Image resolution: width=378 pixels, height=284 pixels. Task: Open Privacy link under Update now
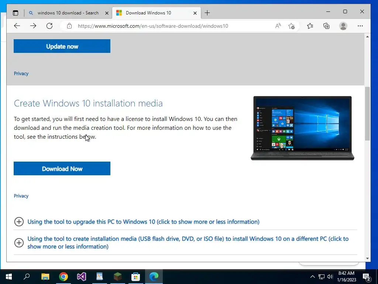pos(21,74)
